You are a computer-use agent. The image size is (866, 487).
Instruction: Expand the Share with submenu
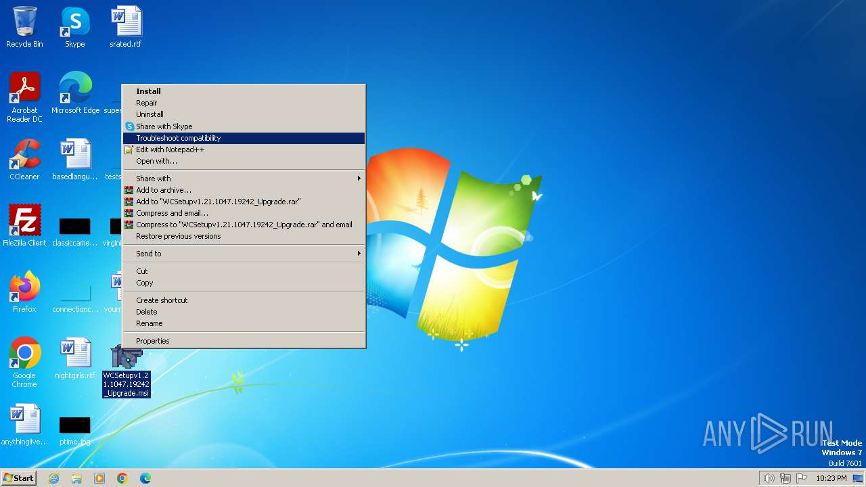(244, 179)
